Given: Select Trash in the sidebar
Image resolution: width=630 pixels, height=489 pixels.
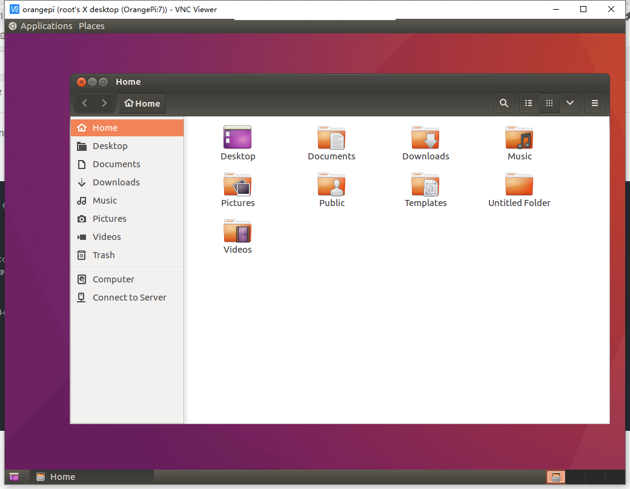Looking at the screenshot, I should pos(102,254).
